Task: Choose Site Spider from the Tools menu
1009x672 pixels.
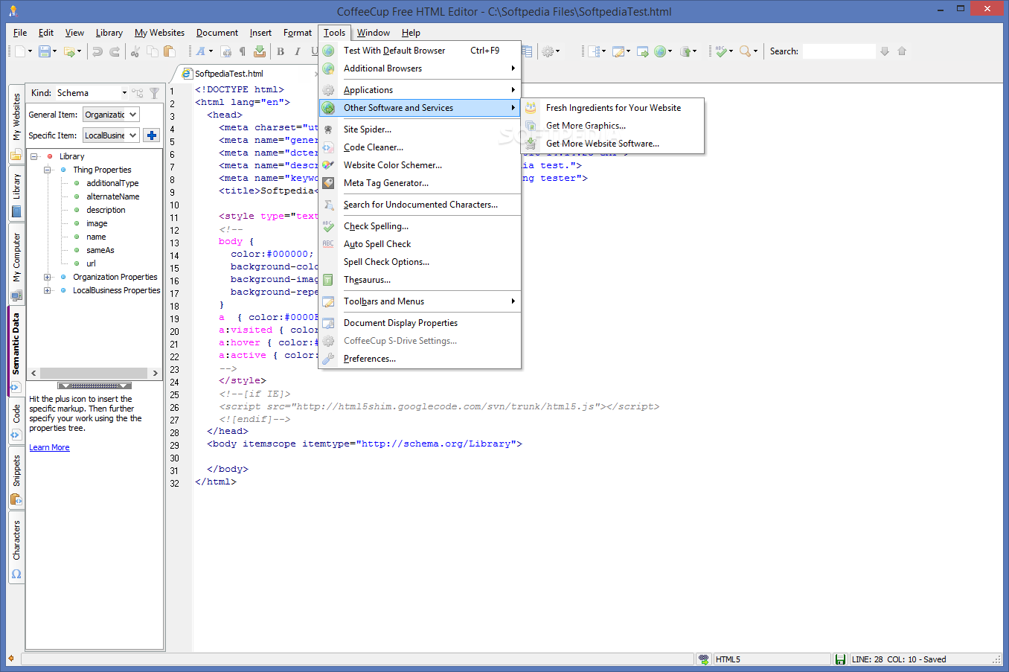Action: pyautogui.click(x=420, y=129)
